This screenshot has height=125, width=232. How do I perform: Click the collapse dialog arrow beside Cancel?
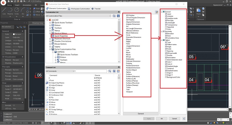(x=184, y=119)
